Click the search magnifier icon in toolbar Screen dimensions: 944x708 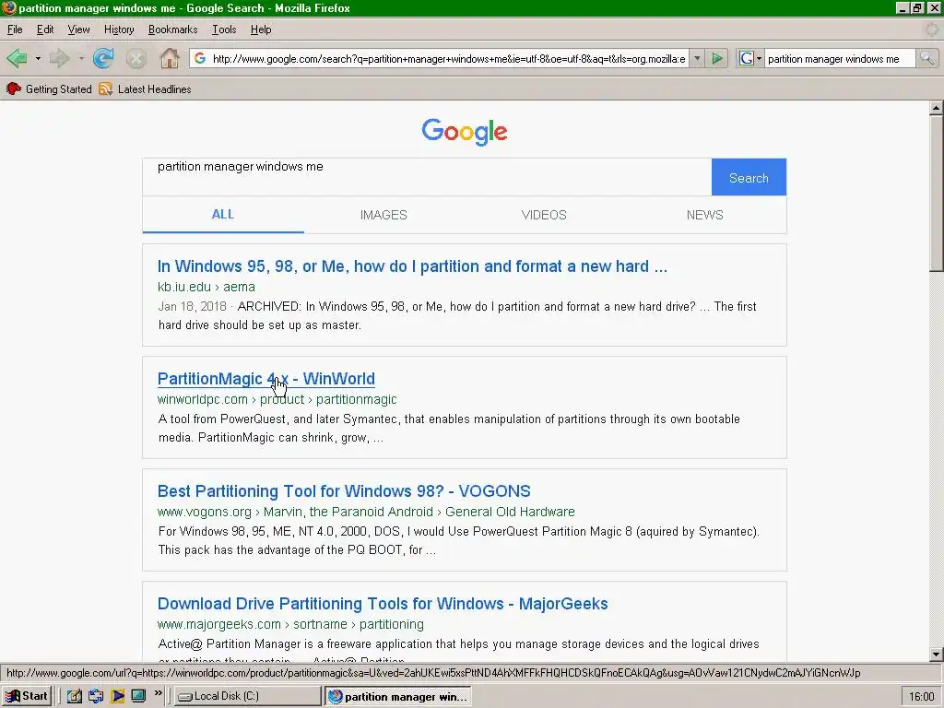pyautogui.click(x=926, y=58)
